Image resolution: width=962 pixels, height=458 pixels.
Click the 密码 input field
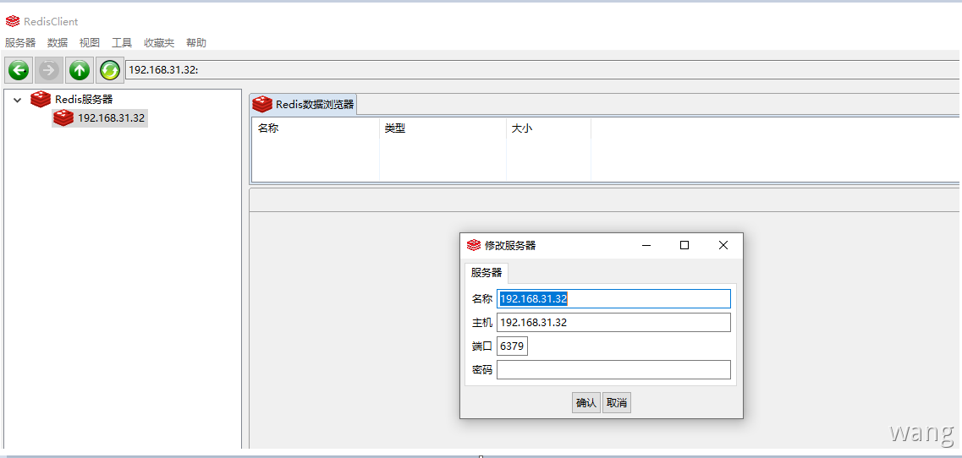click(613, 370)
